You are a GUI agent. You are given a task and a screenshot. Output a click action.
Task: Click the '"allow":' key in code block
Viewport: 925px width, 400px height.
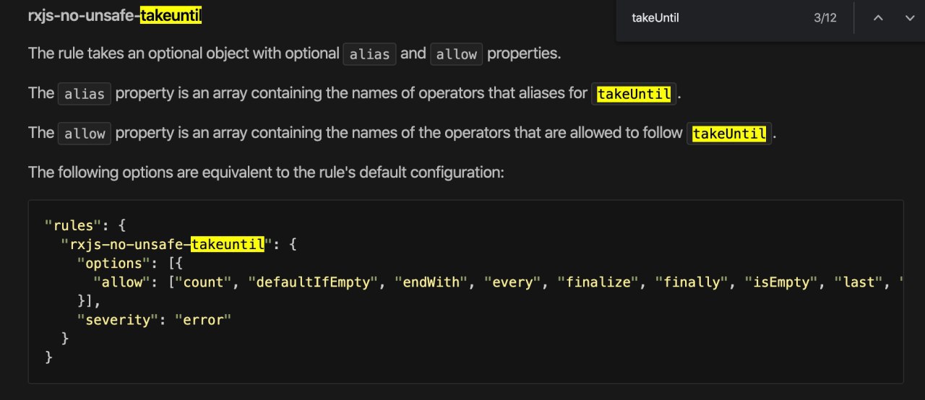tap(126, 282)
